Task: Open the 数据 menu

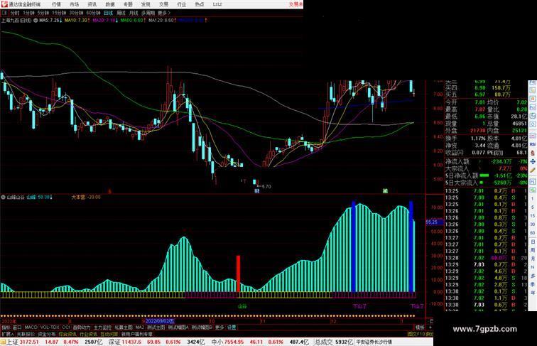Action: 110,4
